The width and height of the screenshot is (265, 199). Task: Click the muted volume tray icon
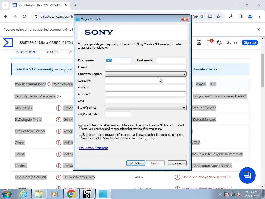[239, 194]
